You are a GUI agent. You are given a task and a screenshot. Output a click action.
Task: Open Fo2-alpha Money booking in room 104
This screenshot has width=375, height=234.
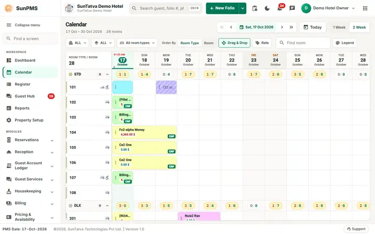[x=144, y=133]
